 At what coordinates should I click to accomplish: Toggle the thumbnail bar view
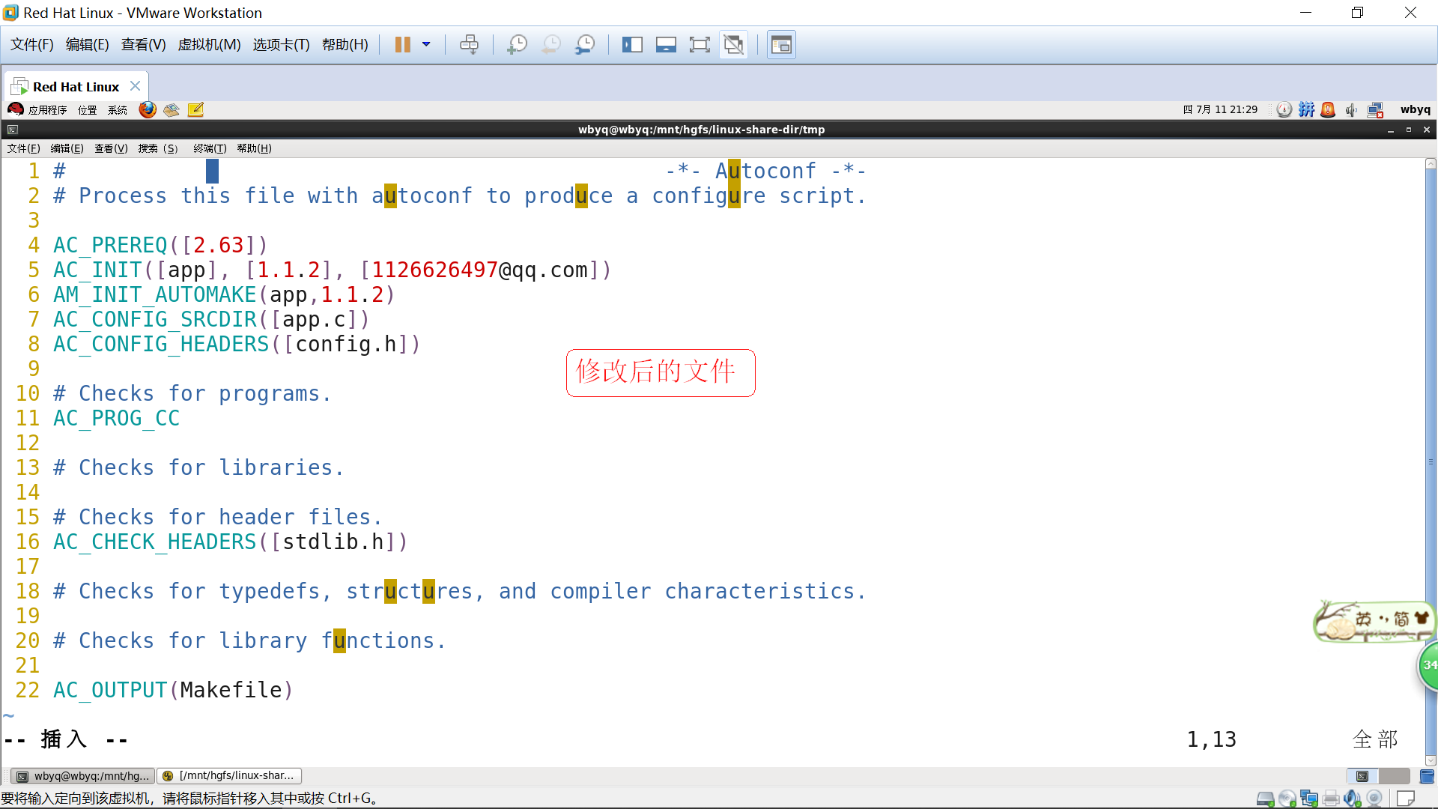665,45
